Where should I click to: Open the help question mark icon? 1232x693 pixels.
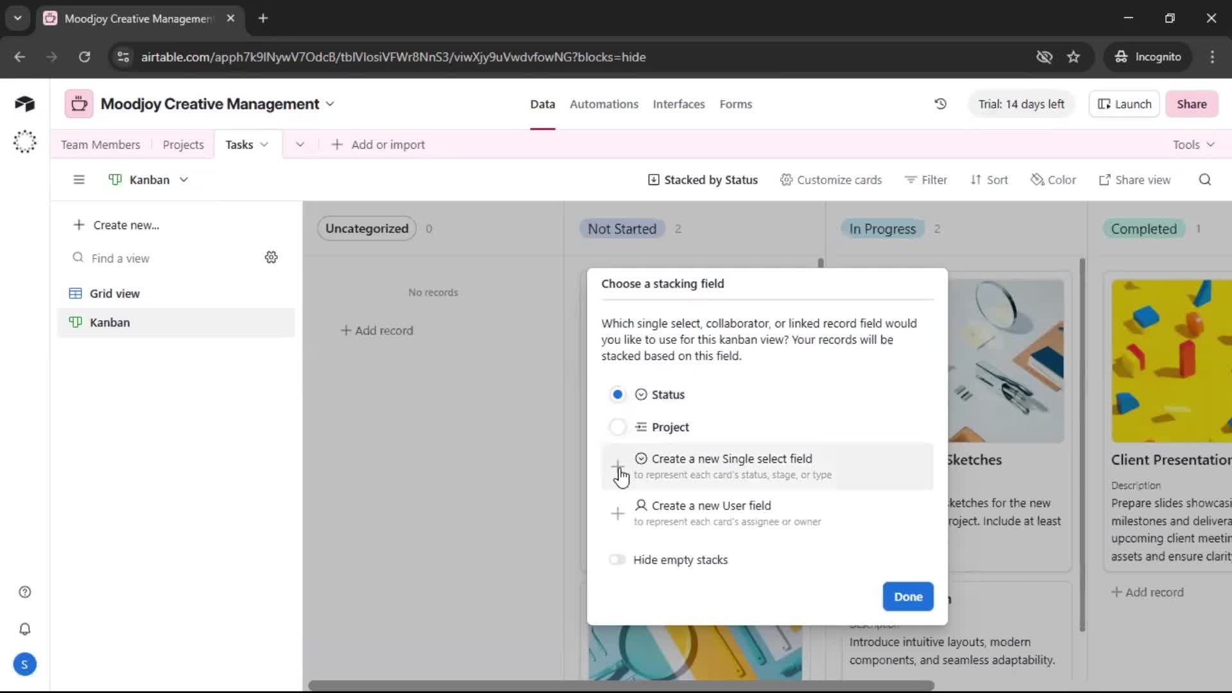click(x=24, y=592)
